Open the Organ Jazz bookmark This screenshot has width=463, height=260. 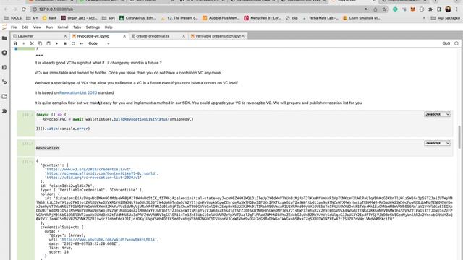[x=79, y=18]
